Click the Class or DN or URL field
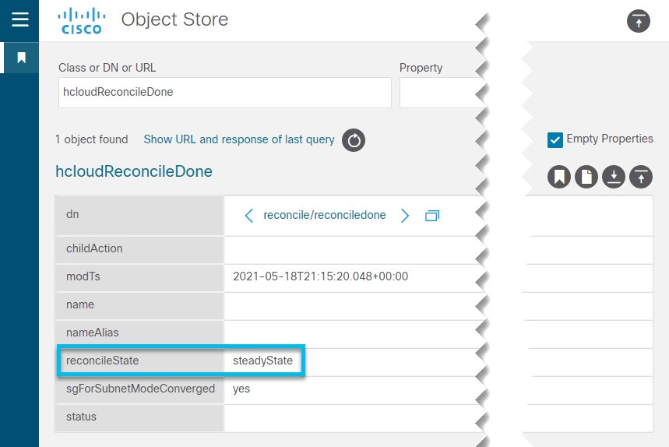Image resolution: width=669 pixels, height=447 pixels. [x=225, y=93]
